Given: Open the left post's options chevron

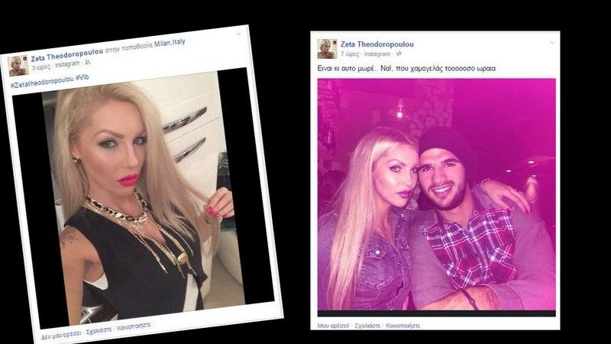Looking at the screenshot, I should click(x=238, y=34).
